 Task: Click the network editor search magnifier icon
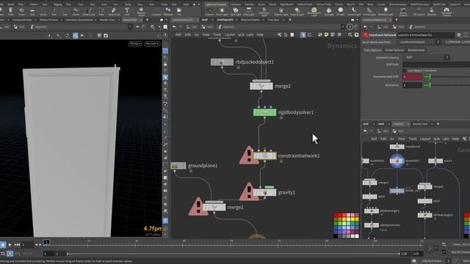tap(350, 34)
